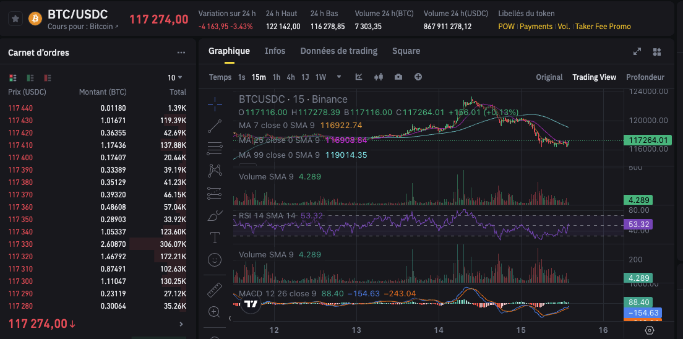Select the forecast/position measuring tool
Image resolution: width=683 pixels, height=339 pixels.
215,192
